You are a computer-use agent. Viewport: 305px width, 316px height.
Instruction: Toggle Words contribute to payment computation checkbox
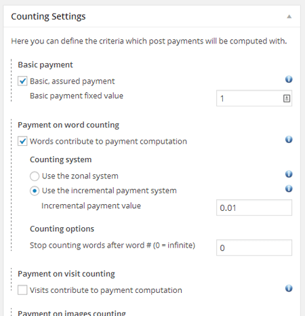point(22,141)
